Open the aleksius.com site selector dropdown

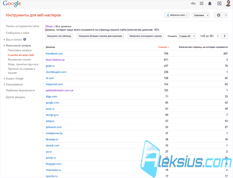pyautogui.click(x=177, y=15)
